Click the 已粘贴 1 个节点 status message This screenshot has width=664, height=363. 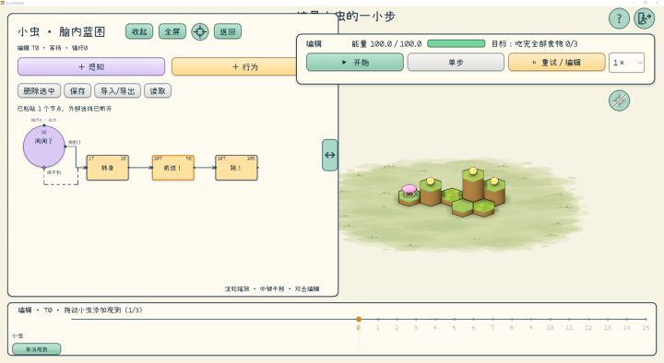(x=65, y=109)
